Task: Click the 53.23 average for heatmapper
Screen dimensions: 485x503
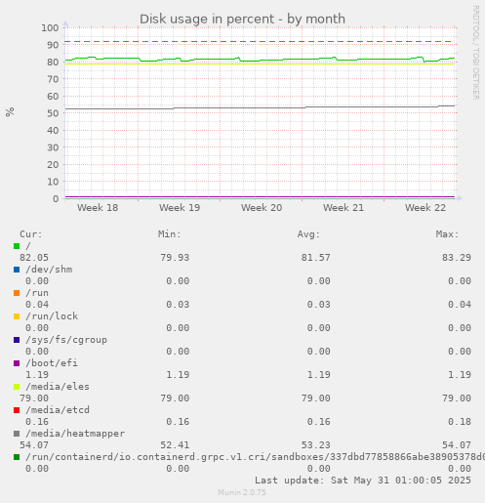Action: [316, 445]
